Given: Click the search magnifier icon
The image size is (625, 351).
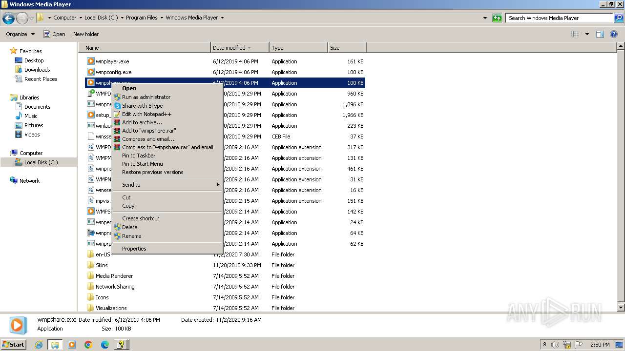Looking at the screenshot, I should pos(619,18).
